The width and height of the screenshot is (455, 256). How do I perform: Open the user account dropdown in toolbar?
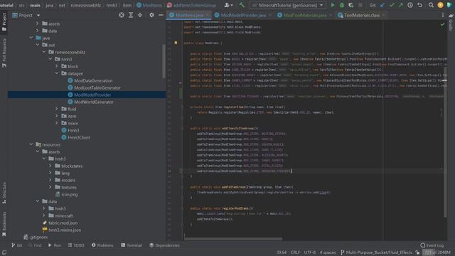228,5
